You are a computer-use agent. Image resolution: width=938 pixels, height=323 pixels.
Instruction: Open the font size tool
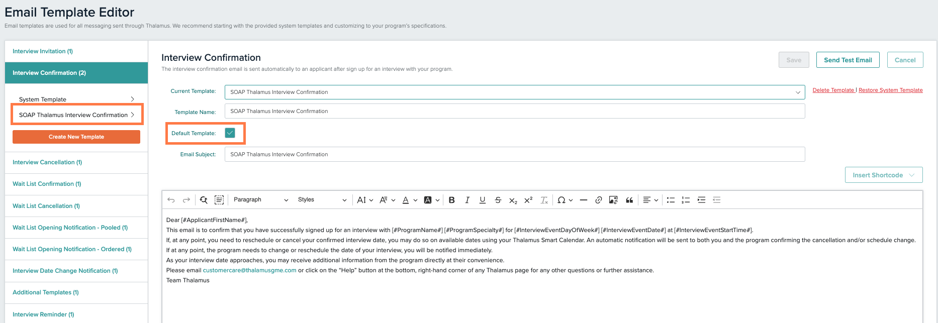point(361,200)
